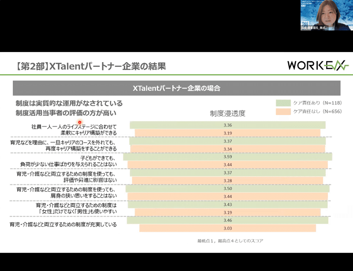The height and width of the screenshot is (271, 353).
Task: Click the speaker name label on the video tile
Action: (x=315, y=28)
